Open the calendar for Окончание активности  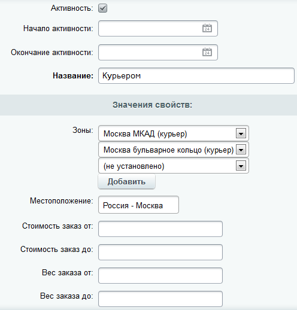pos(207,52)
